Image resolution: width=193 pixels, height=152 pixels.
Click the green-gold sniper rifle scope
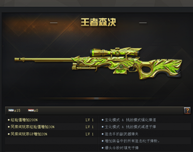tap(116, 52)
